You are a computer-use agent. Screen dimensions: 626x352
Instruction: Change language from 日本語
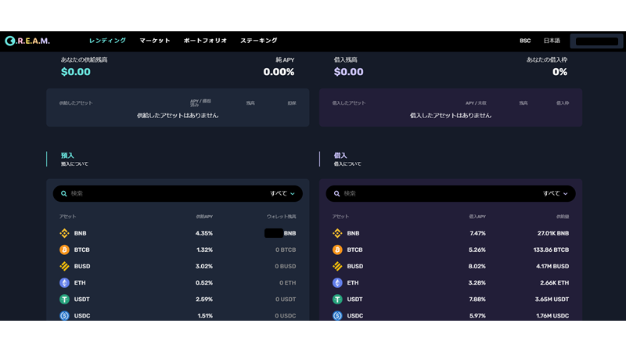click(552, 41)
